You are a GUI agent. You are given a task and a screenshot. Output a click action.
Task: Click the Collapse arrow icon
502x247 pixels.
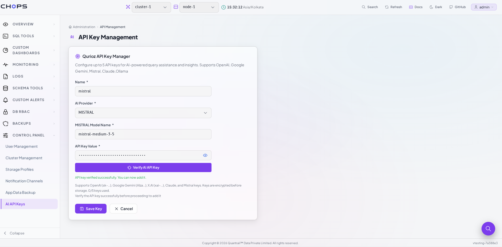(5, 233)
